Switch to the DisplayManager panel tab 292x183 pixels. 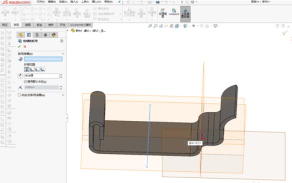coord(54,35)
